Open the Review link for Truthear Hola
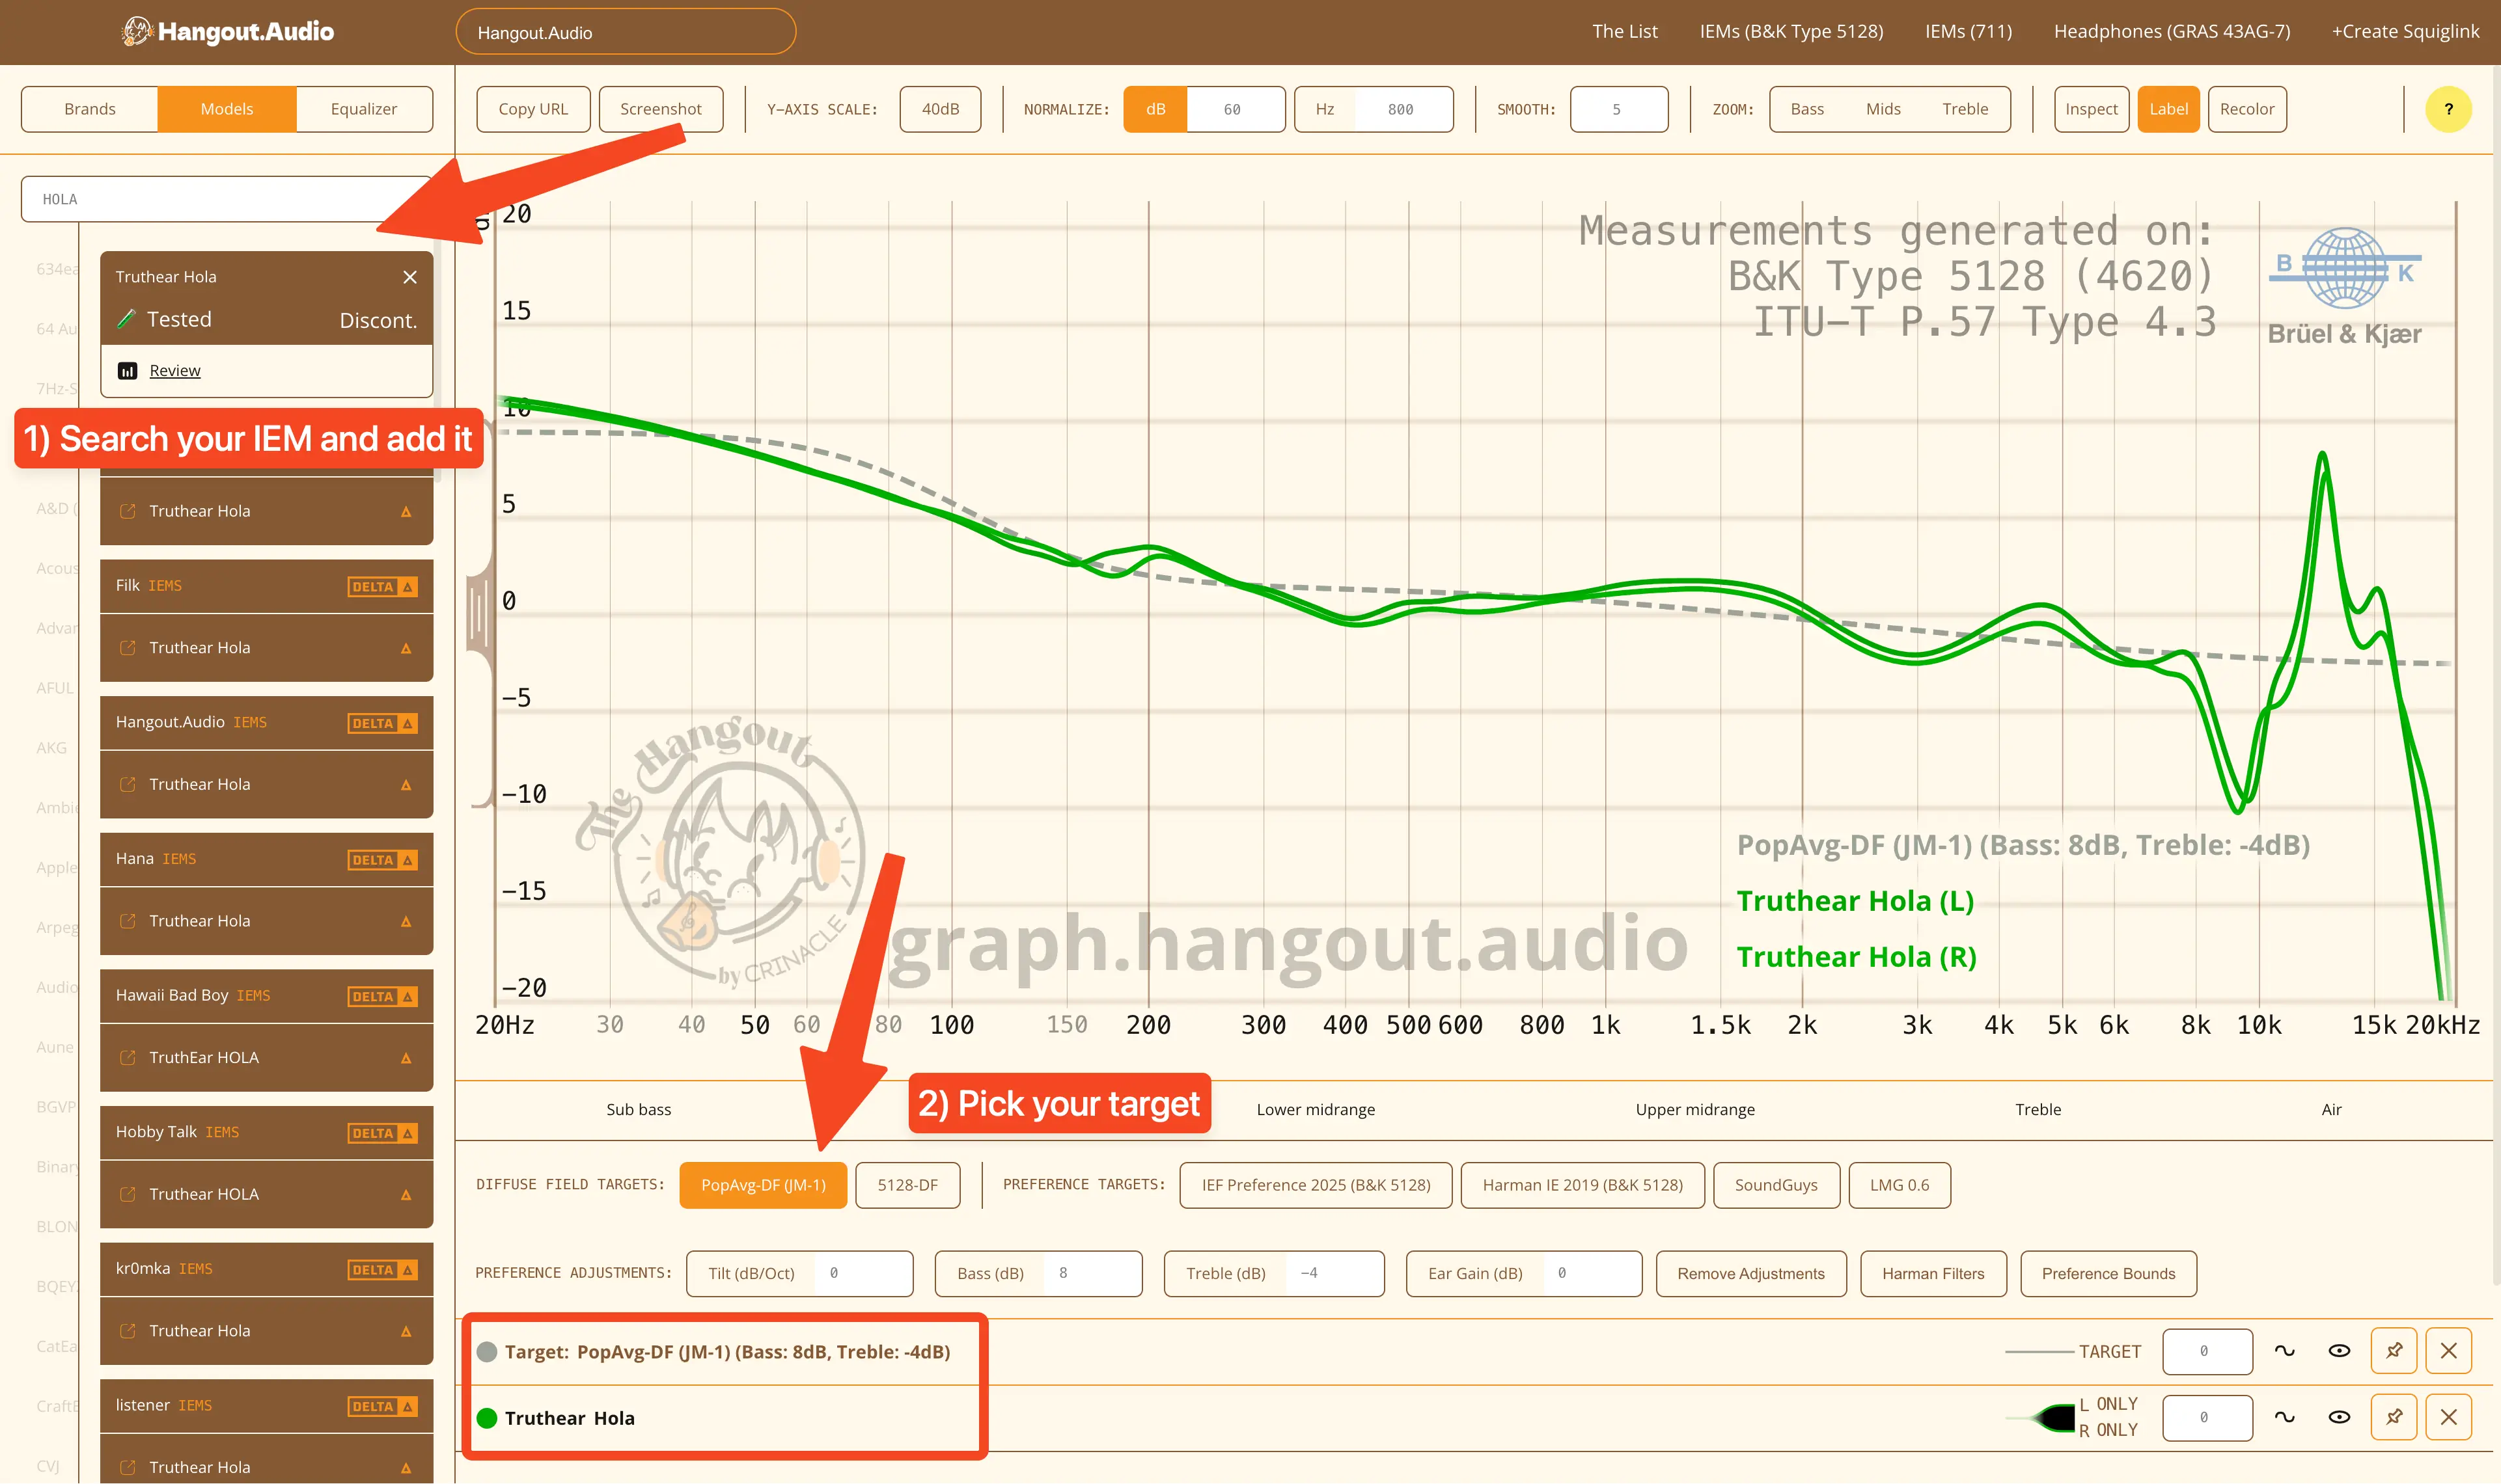 175,371
